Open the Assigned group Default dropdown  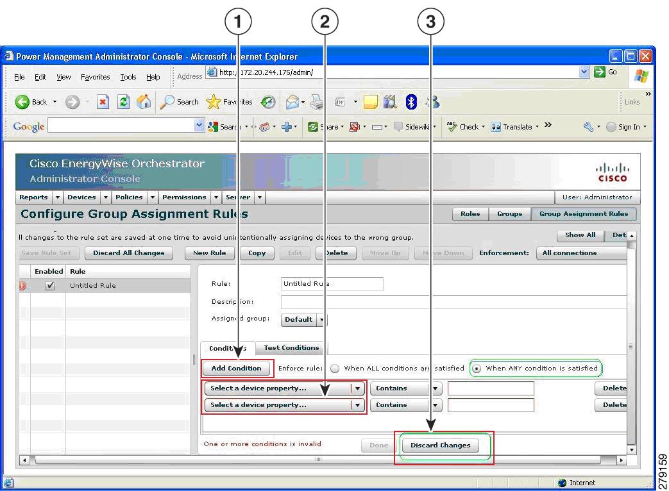304,320
